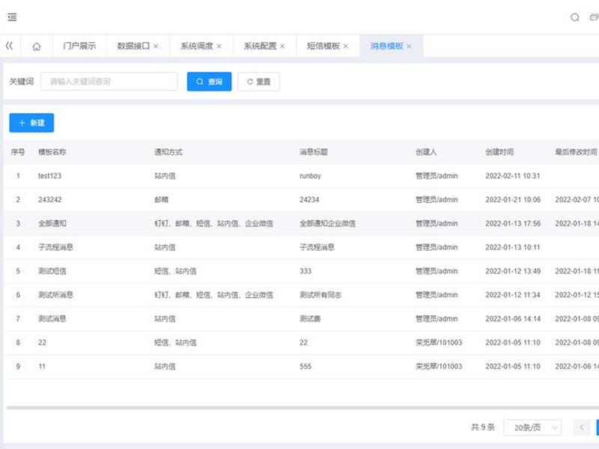Click the 创建时间 column header
Image resolution: width=599 pixels, height=449 pixels.
pos(499,152)
